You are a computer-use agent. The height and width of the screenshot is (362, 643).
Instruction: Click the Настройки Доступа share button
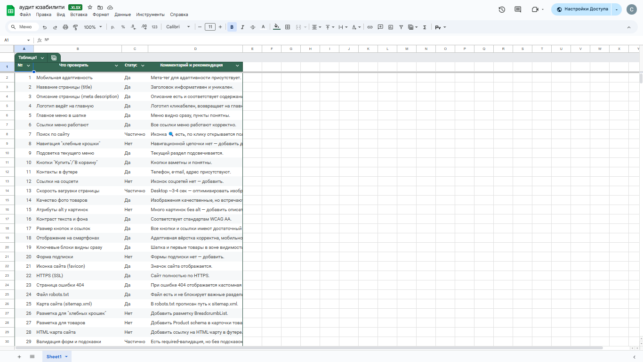tap(582, 9)
